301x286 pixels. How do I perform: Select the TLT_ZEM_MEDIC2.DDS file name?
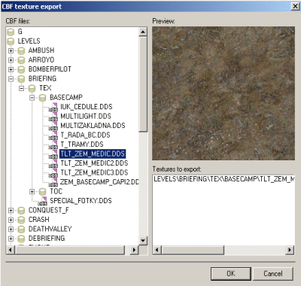94,163
